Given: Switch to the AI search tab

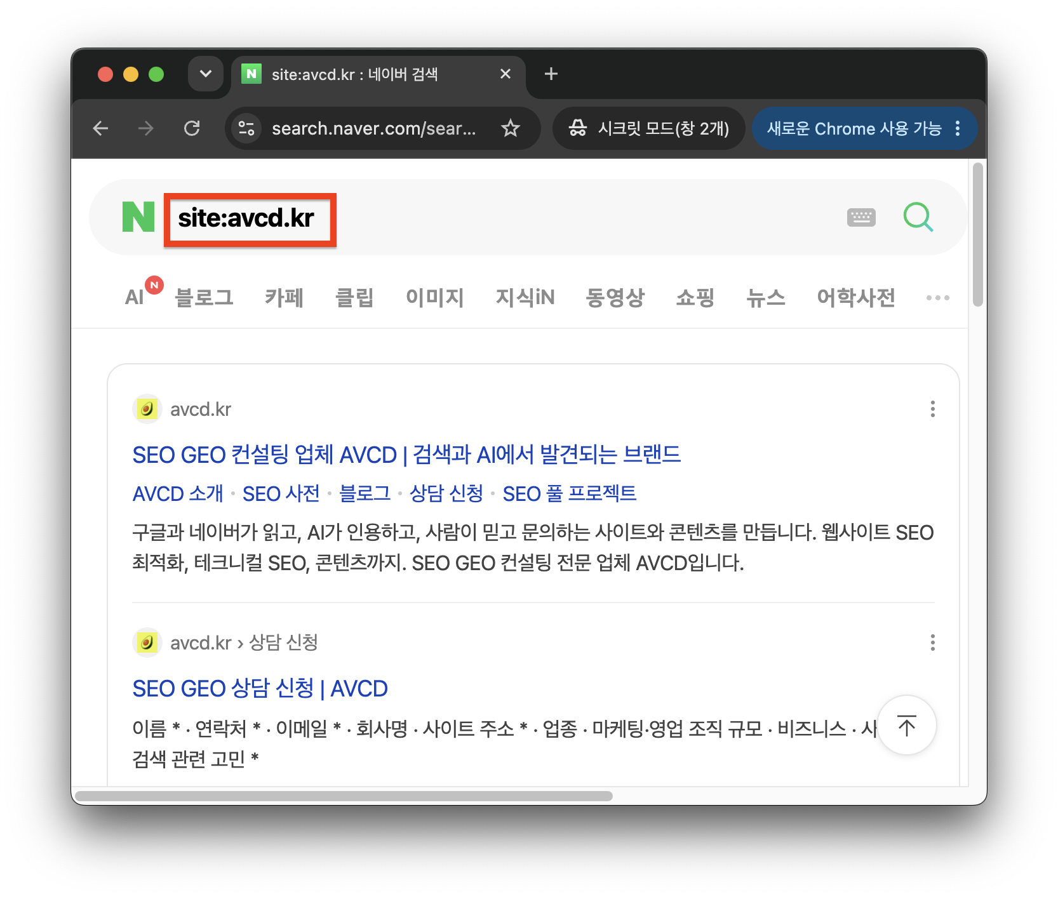Looking at the screenshot, I should pos(135,297).
